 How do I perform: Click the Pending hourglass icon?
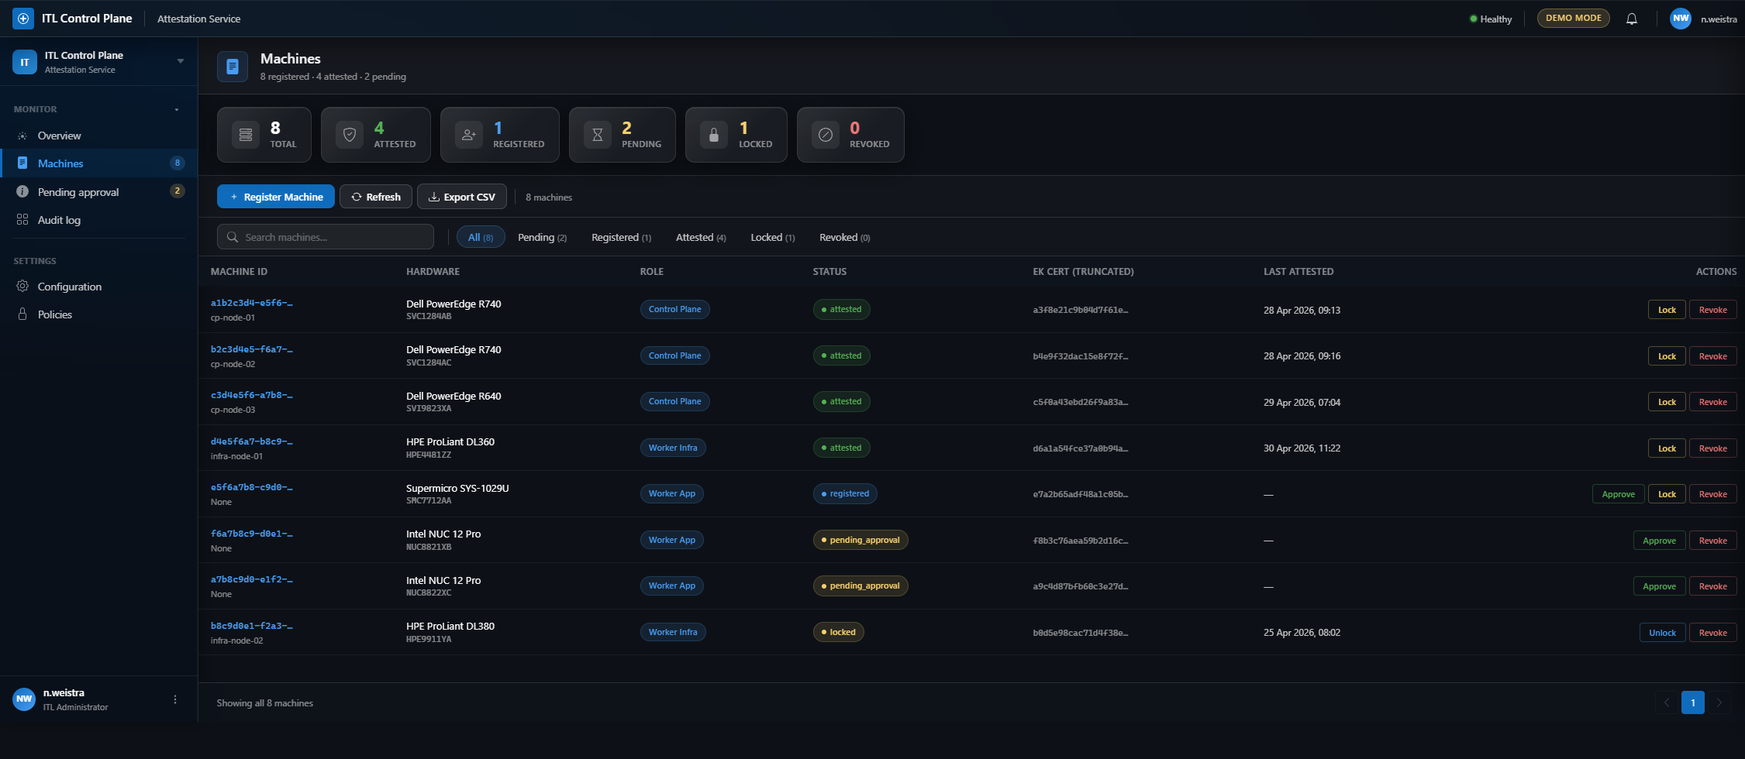point(598,135)
